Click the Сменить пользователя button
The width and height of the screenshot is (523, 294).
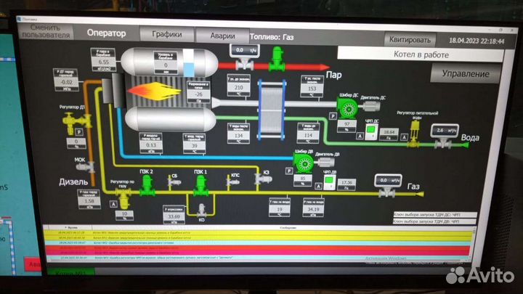pos(45,30)
